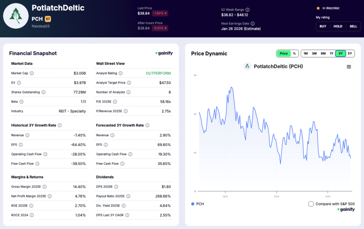Viewport: 364px width, 229px height.
Task: Click the Historical 3Y Growth Rate info icon
Action: [60, 126]
